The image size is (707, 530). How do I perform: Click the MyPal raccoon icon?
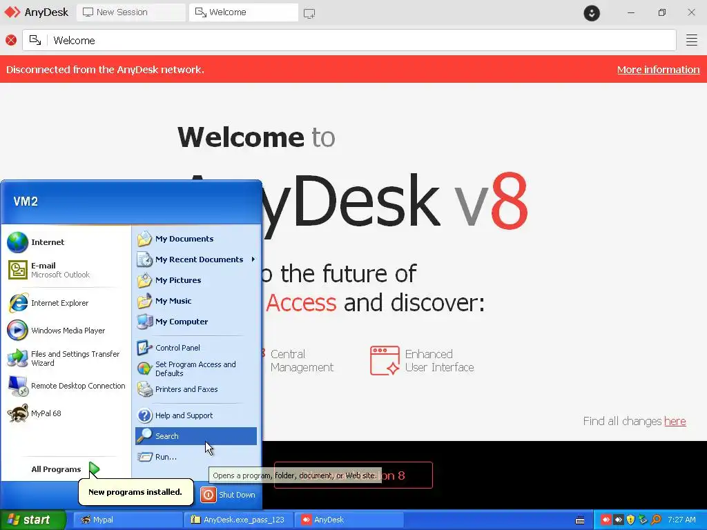17,413
